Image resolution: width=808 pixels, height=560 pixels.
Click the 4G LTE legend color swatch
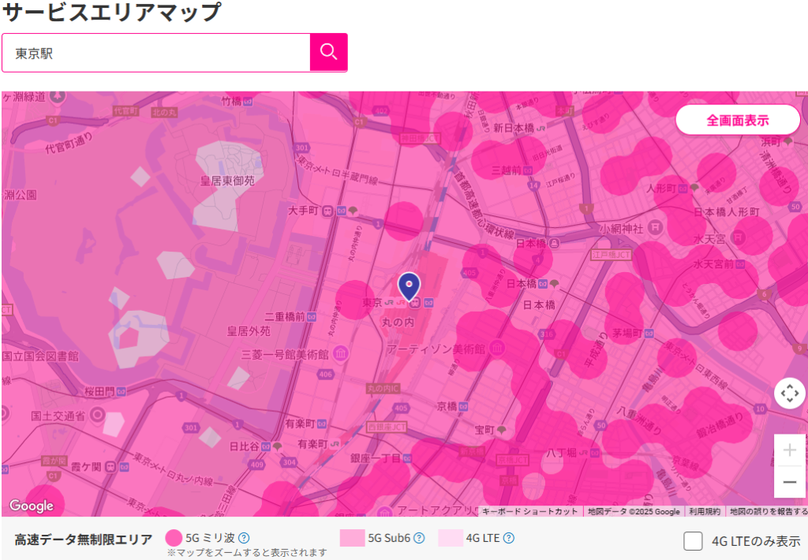click(x=451, y=538)
